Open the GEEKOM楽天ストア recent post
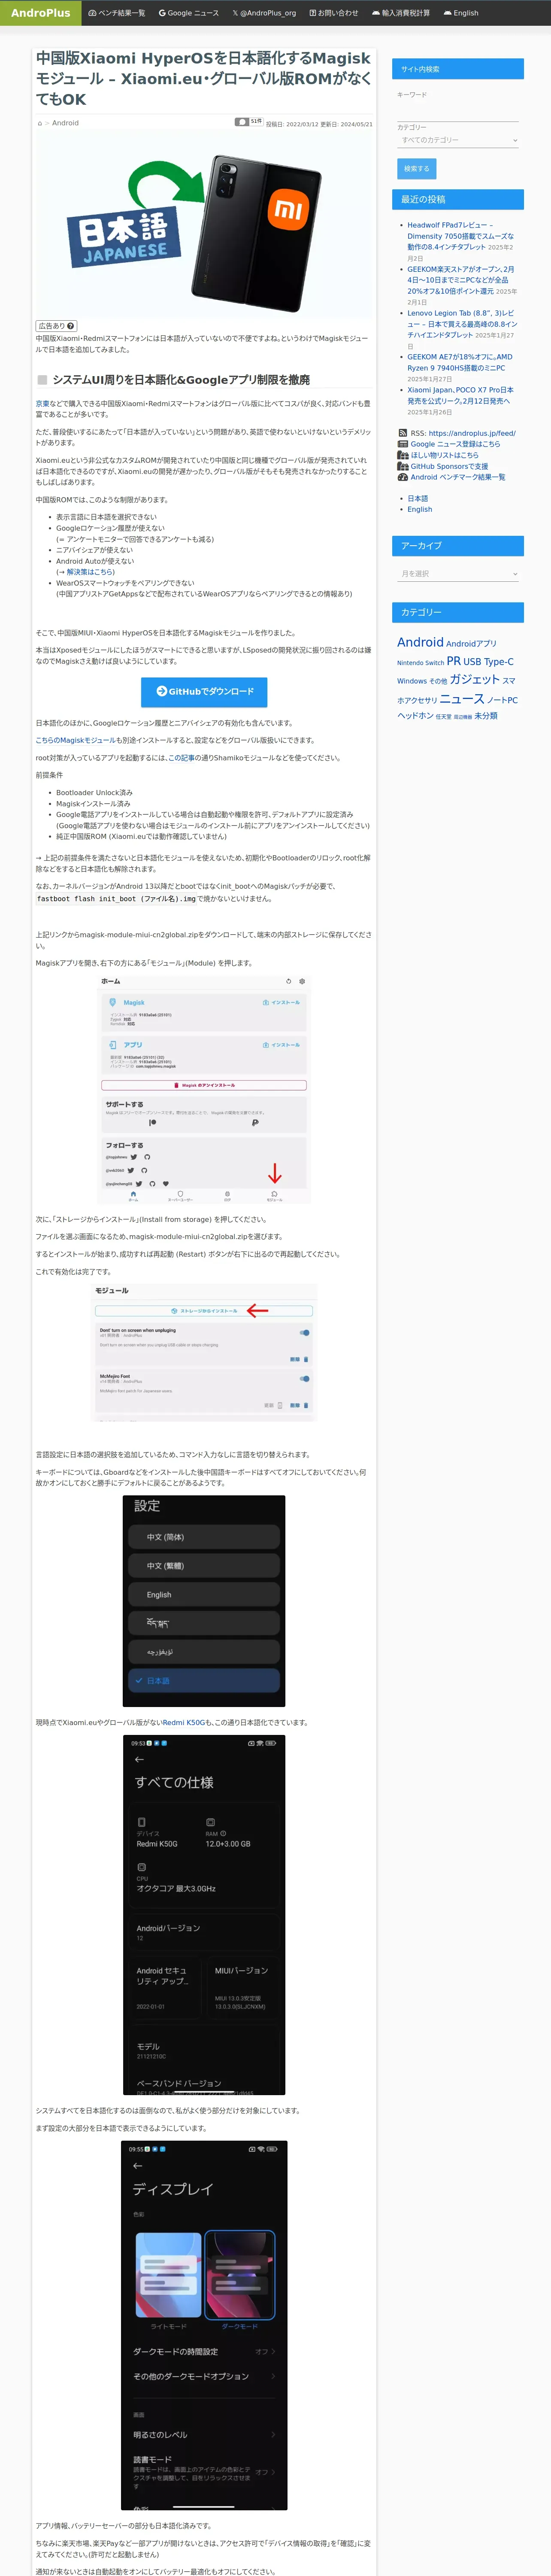 pyautogui.click(x=461, y=280)
